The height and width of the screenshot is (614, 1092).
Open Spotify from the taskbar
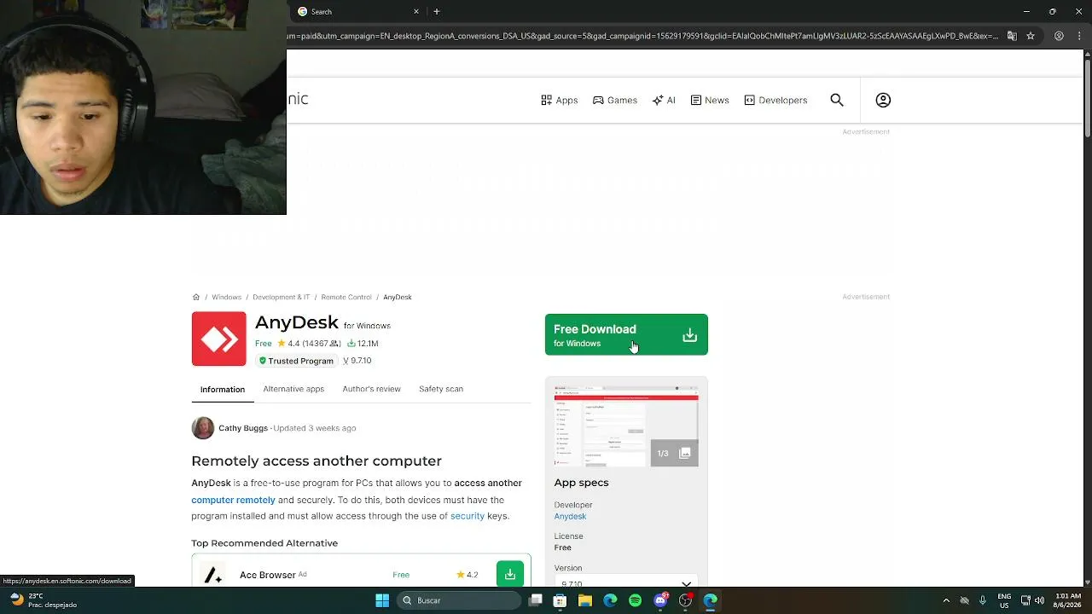click(635, 600)
